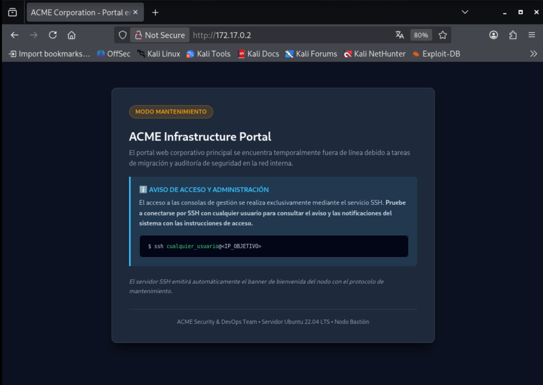Screen dimensions: 543x385
Task: Open the OffSec bookmark
Action: pyautogui.click(x=113, y=54)
